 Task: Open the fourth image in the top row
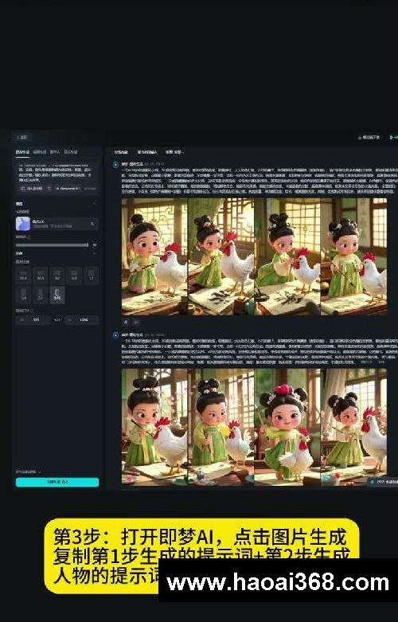click(353, 256)
